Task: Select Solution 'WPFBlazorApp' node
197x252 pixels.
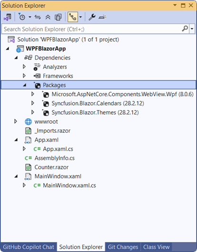Action: coord(68,39)
